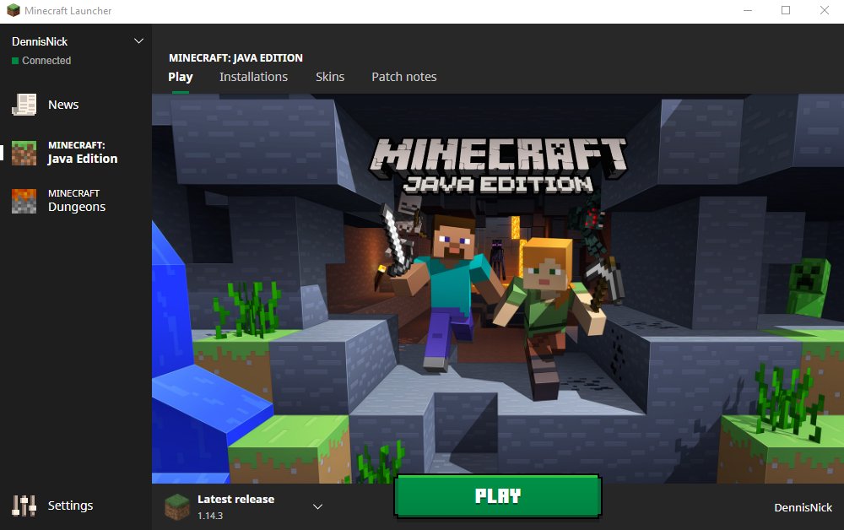Click the 1.14.3 version number
Viewport: 844px width, 530px height.
pyautogui.click(x=210, y=516)
